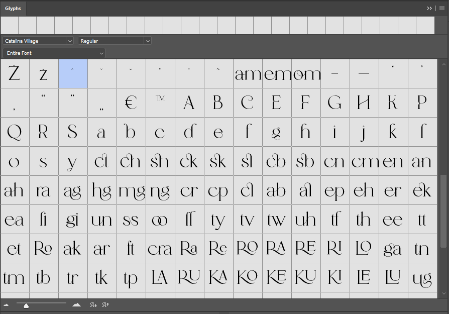Select the 'Ro' ligature glyph
Image resolution: width=449 pixels, height=314 pixels.
pyautogui.click(x=44, y=249)
